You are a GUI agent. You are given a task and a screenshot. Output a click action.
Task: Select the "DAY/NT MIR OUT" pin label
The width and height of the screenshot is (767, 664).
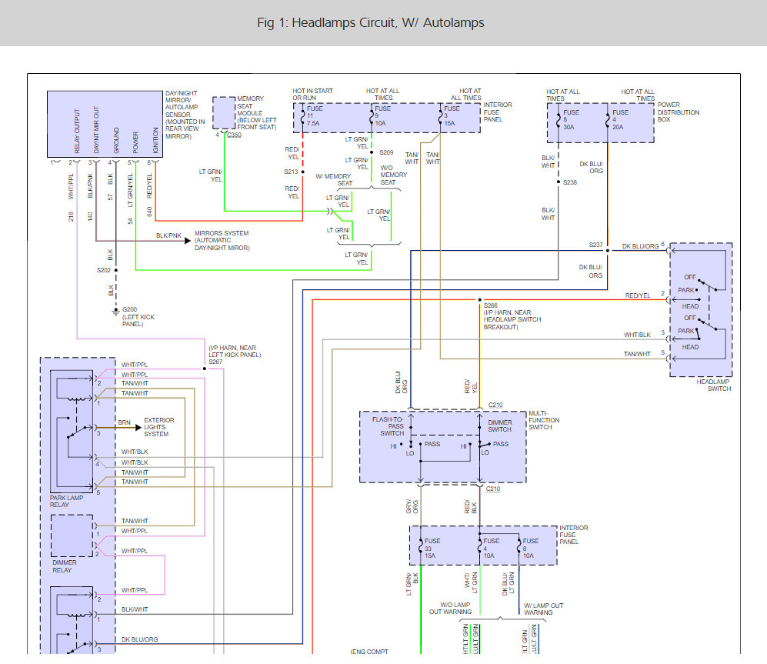(96, 130)
